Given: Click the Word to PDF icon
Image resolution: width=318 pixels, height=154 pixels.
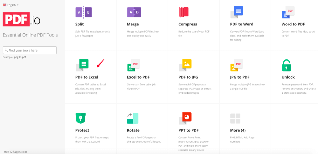Looking at the screenshot, I should click(288, 12).
